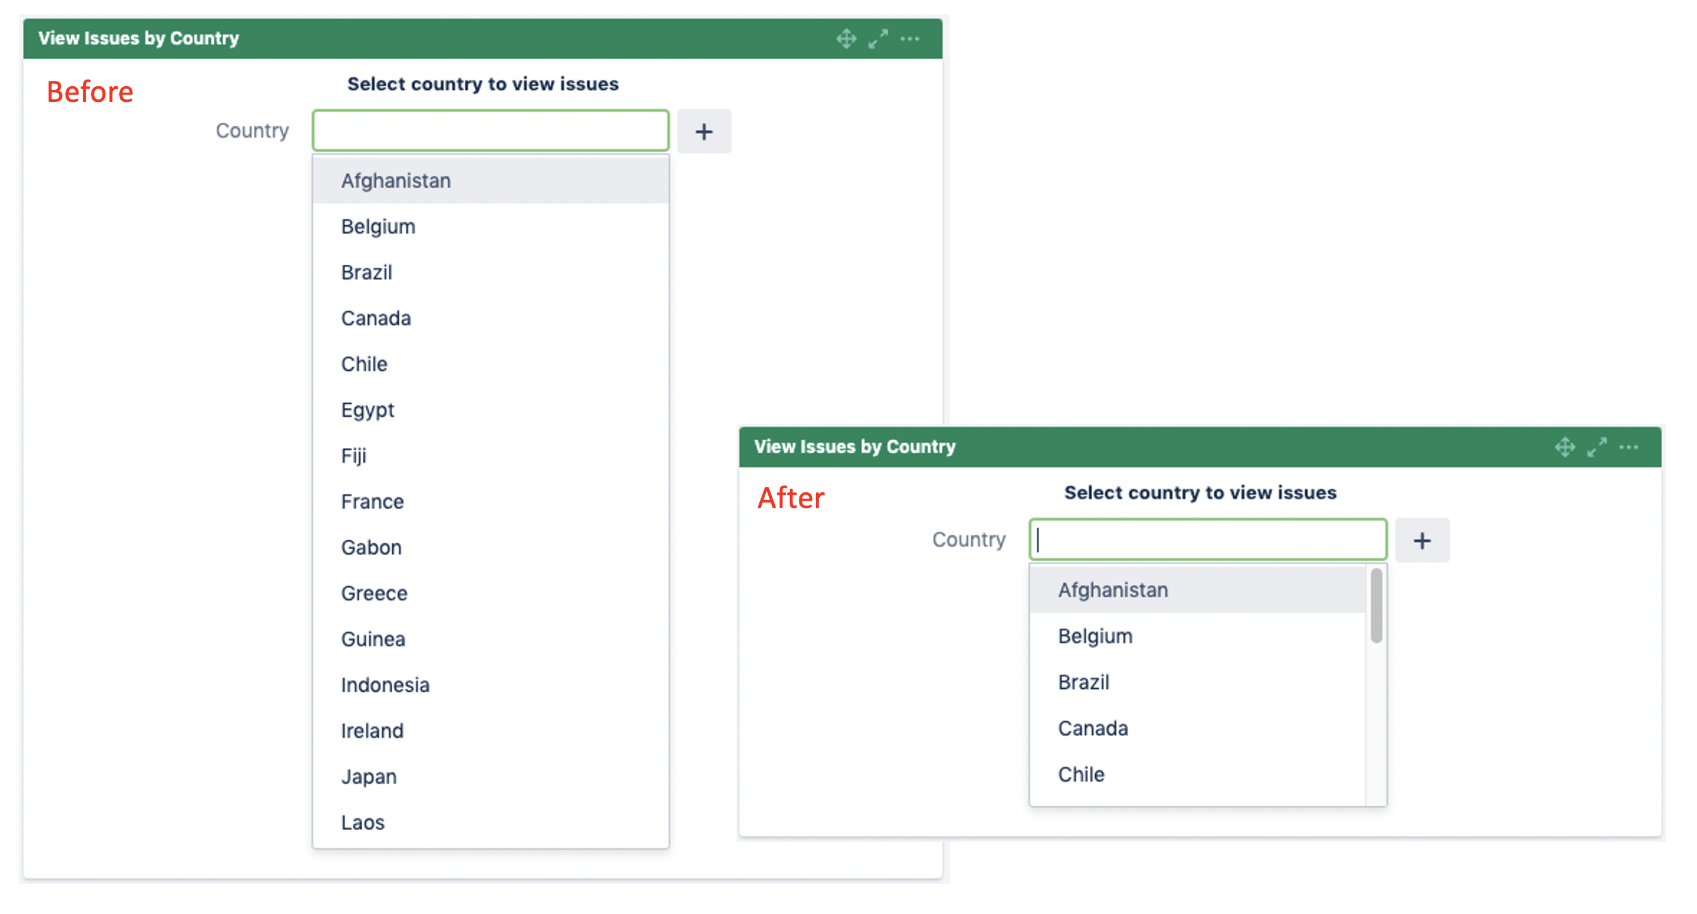Image resolution: width=1697 pixels, height=914 pixels.
Task: Open three-dots menu in Before gadget header
Action: tap(910, 39)
